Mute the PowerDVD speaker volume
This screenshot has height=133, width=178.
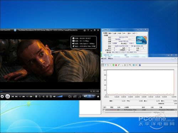[54, 96]
